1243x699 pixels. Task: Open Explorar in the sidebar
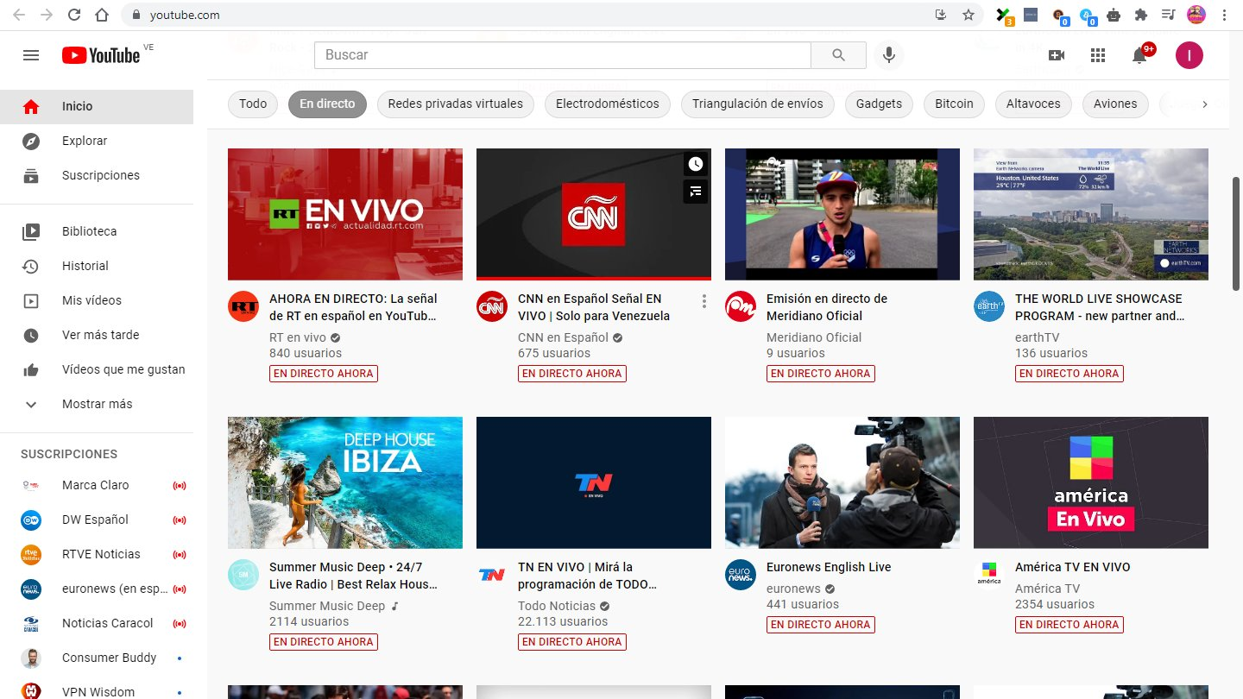(97, 141)
